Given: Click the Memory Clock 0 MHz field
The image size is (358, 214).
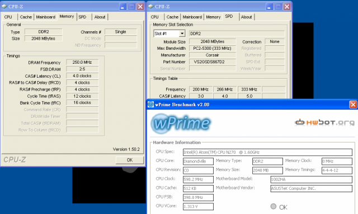Looking at the screenshot, I should [x=337, y=161].
